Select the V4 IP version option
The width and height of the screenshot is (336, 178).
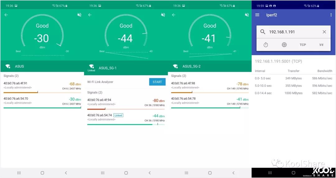(x=321, y=45)
